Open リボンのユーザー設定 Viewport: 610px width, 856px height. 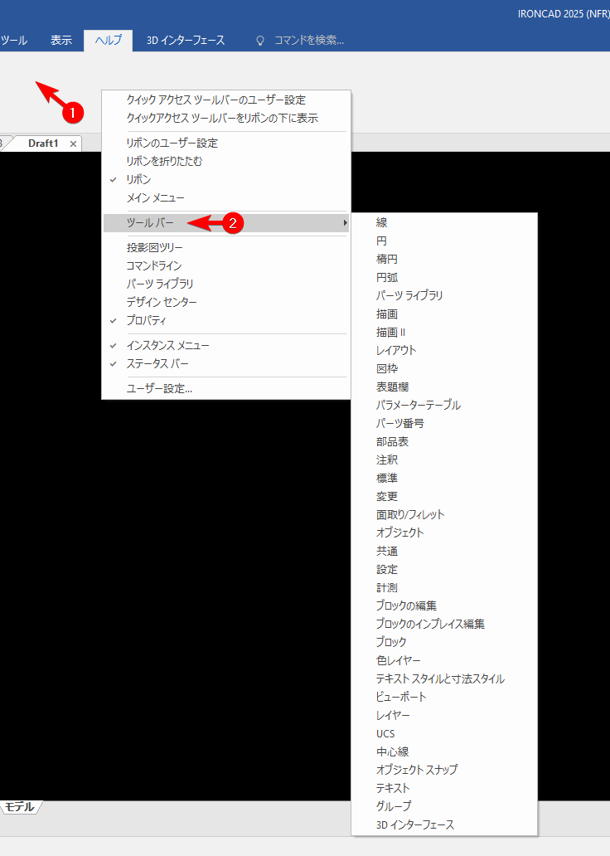[226, 143]
